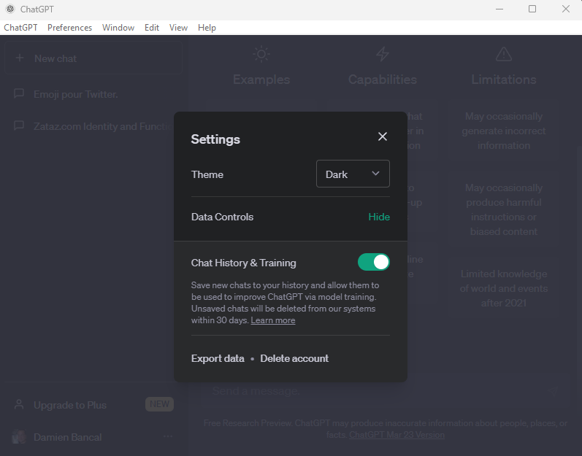Open the Window menu

pyautogui.click(x=118, y=28)
